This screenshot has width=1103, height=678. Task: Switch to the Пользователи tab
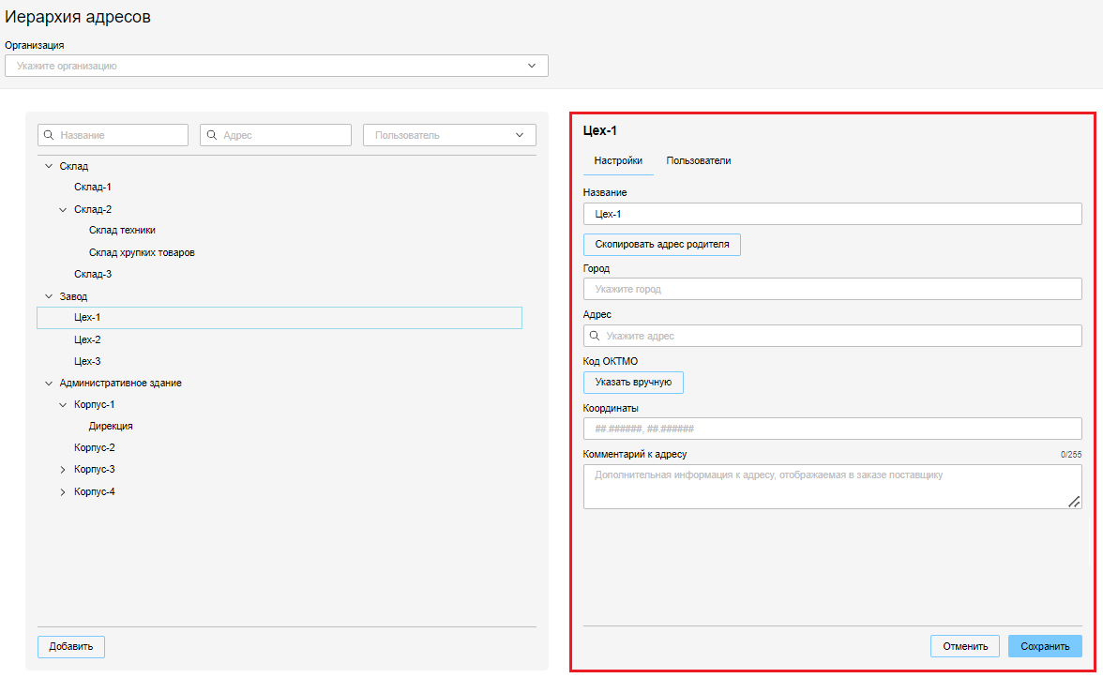click(699, 160)
